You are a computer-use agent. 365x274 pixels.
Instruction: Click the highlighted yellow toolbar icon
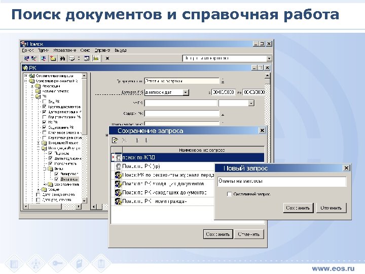coord(96,58)
